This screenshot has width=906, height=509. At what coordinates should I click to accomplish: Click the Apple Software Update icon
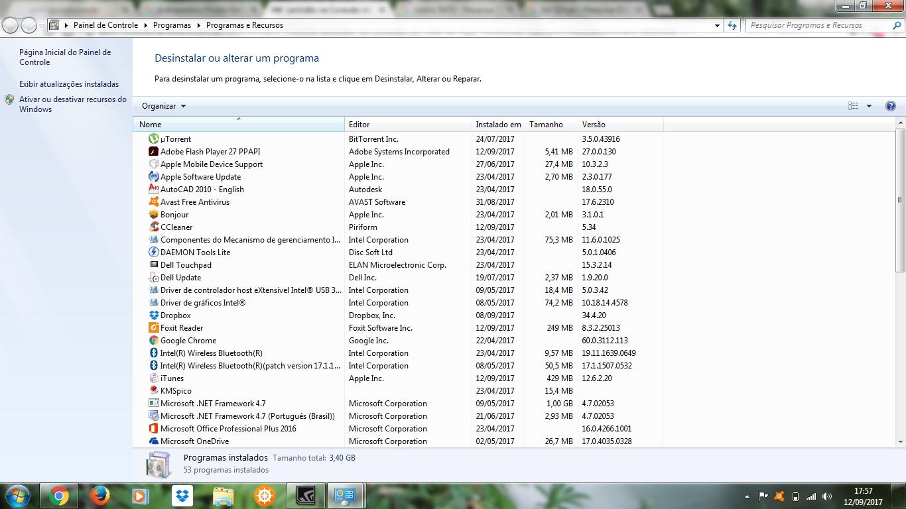pyautogui.click(x=154, y=177)
